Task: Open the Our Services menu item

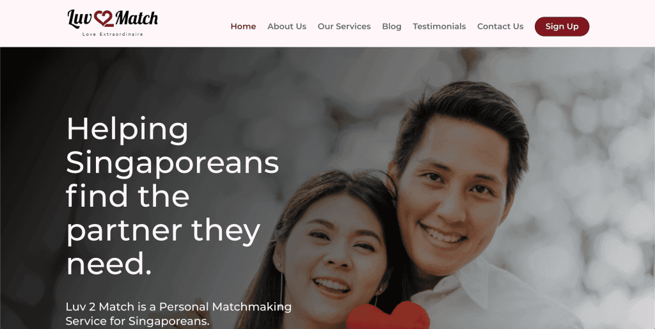Action: 344,26
